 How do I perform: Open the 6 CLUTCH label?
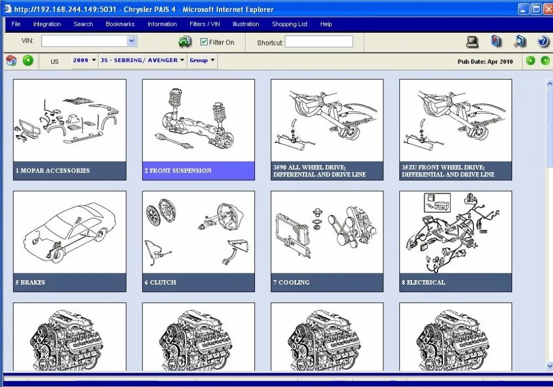click(x=199, y=282)
